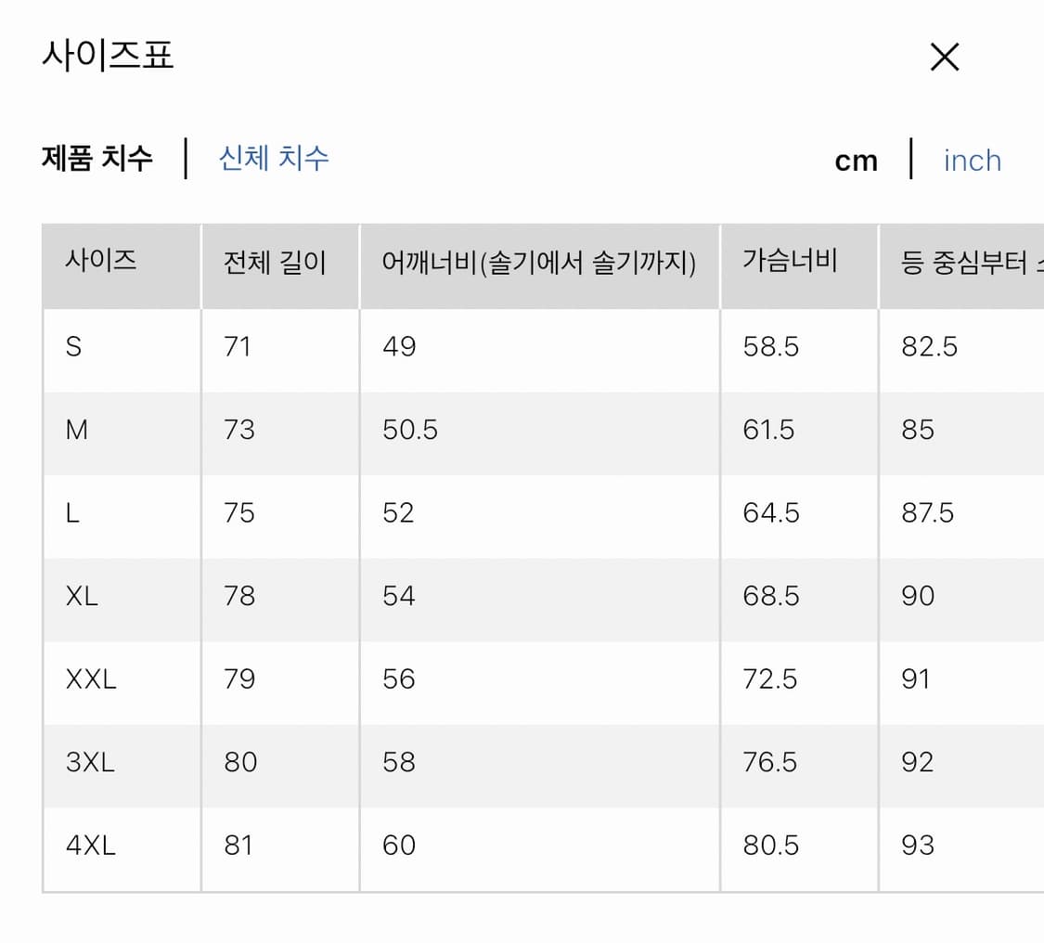Image resolution: width=1044 pixels, height=943 pixels.
Task: Select the size 4XL row label
Action: 90,846
